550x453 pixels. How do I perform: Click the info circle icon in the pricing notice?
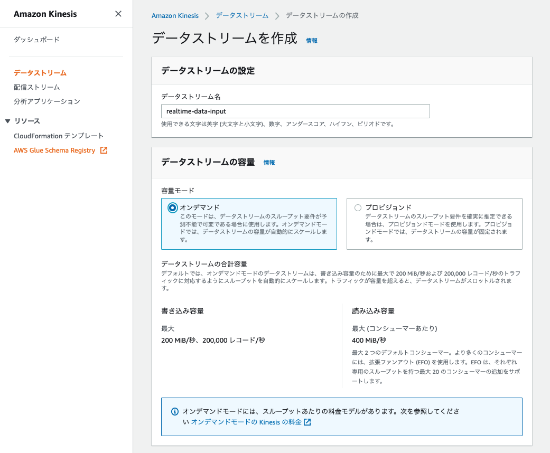pyautogui.click(x=175, y=412)
